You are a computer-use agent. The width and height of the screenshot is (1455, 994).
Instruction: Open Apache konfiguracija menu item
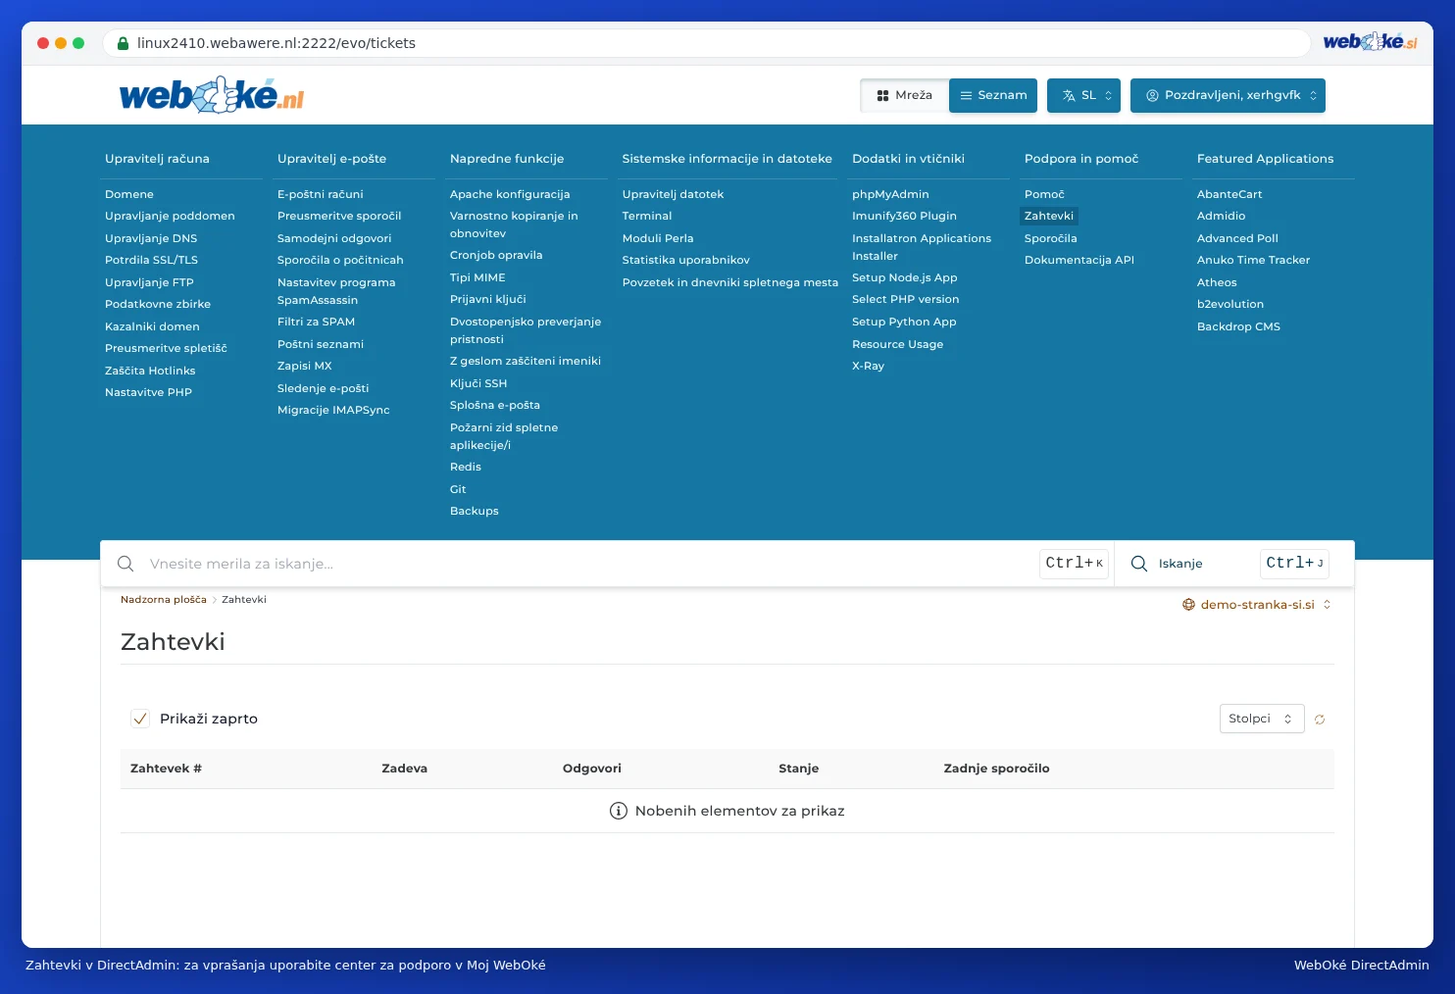510,194
